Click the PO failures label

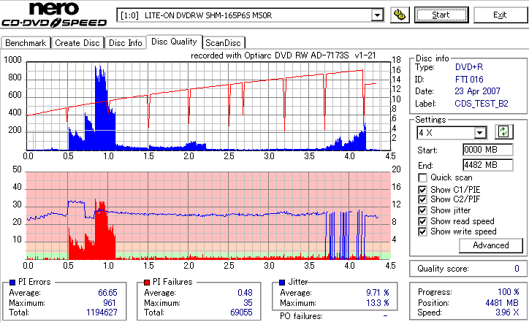pos(301,316)
